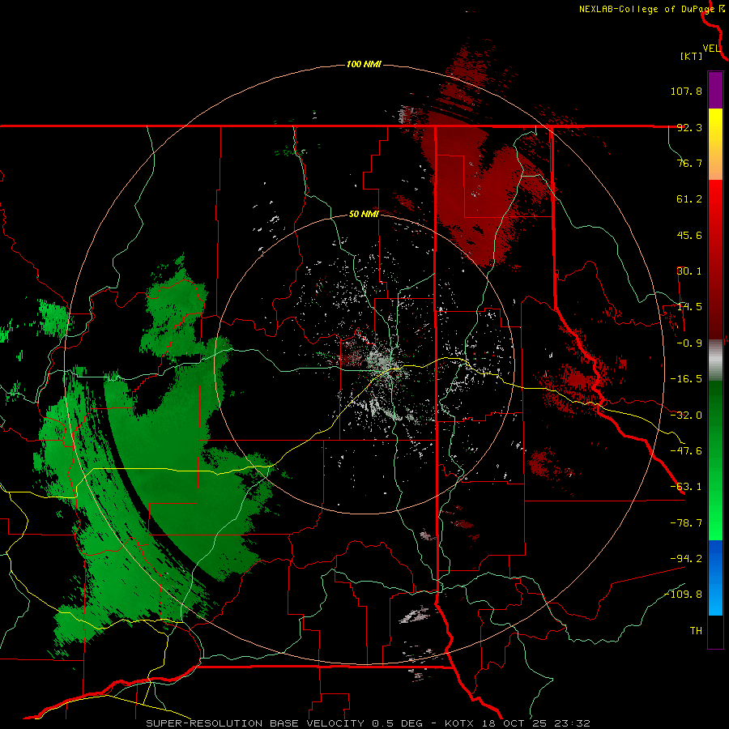The width and height of the screenshot is (729, 729).
Task: Click the KOTX station identifier in the caption
Action: coord(459,723)
